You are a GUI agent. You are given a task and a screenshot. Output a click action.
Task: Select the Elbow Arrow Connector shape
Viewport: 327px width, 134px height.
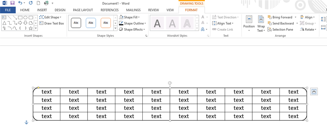coord(15,23)
